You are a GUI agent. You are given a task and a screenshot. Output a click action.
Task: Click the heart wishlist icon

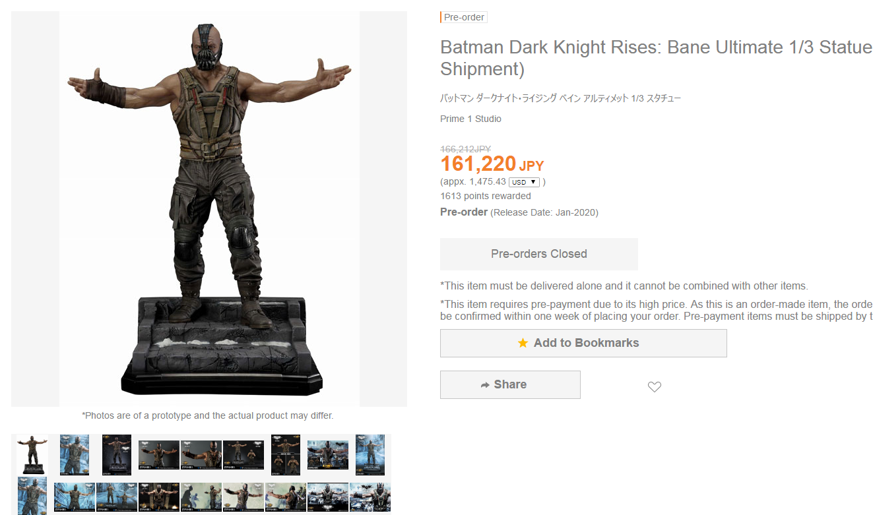[x=654, y=387]
